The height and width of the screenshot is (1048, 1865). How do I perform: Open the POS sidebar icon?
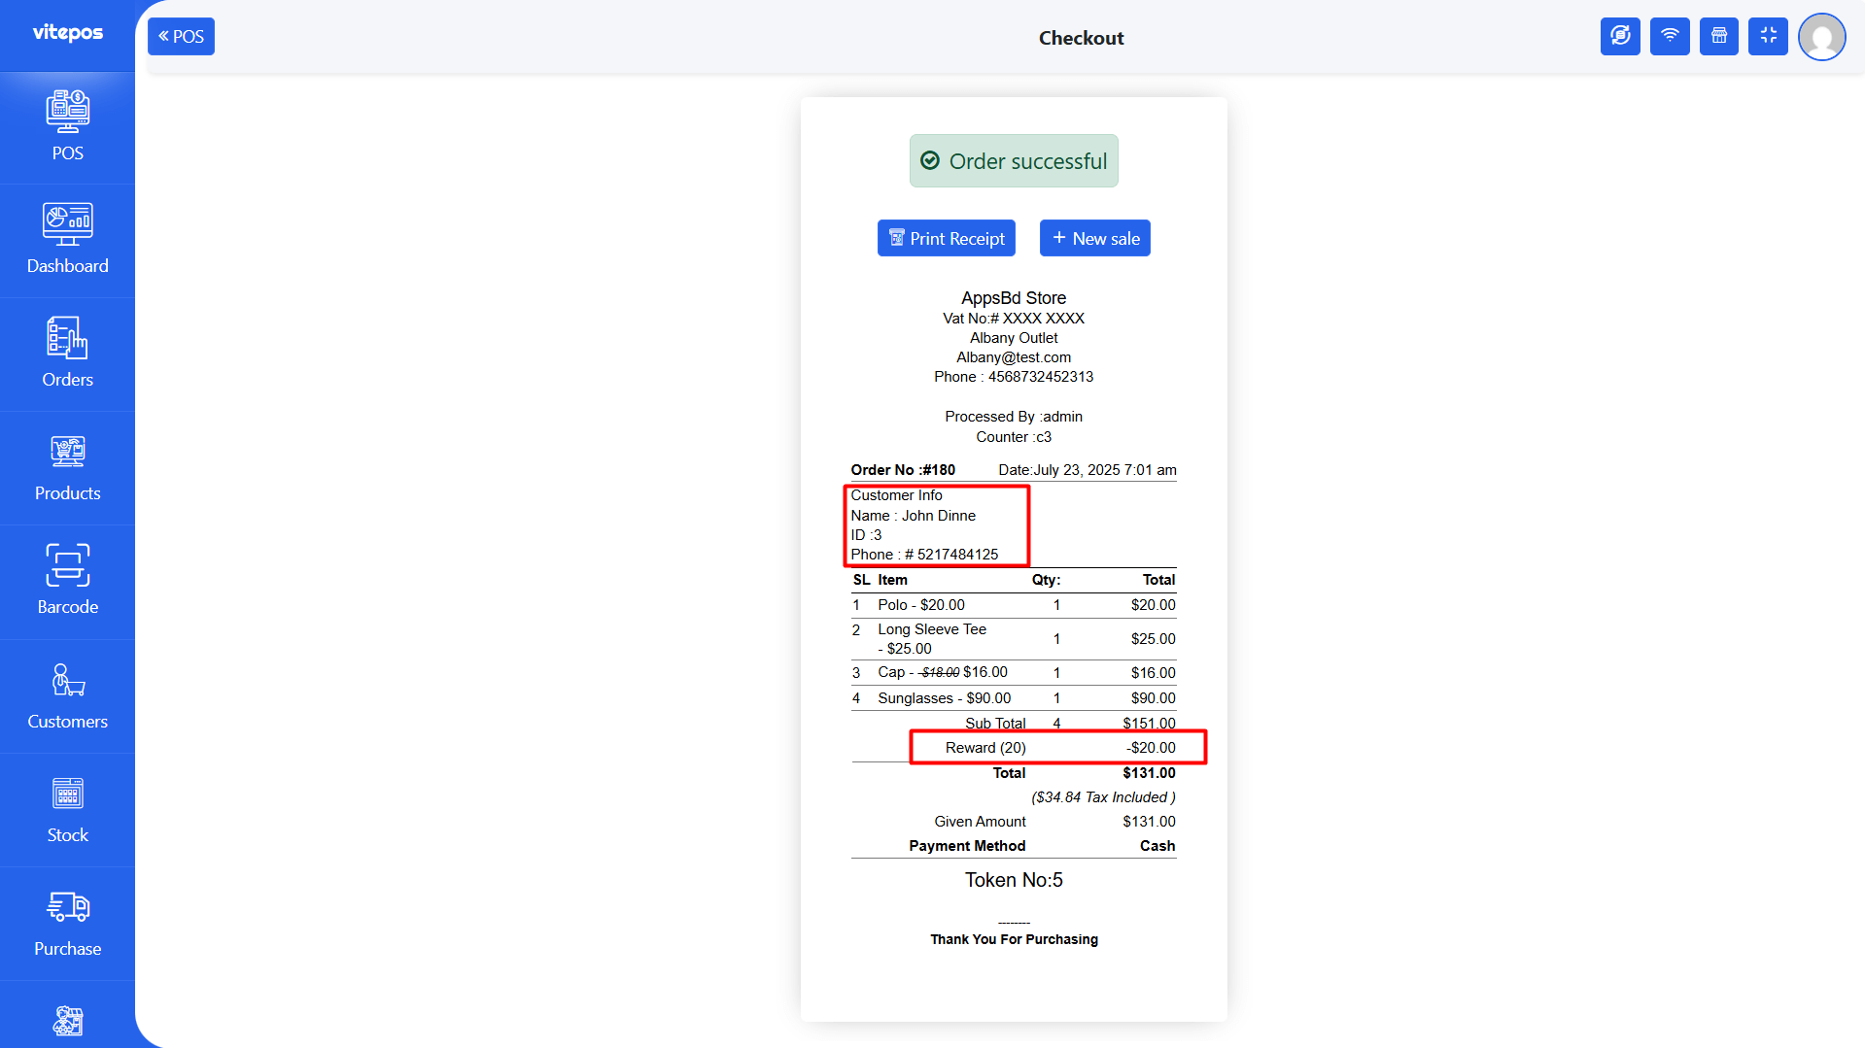[67, 126]
